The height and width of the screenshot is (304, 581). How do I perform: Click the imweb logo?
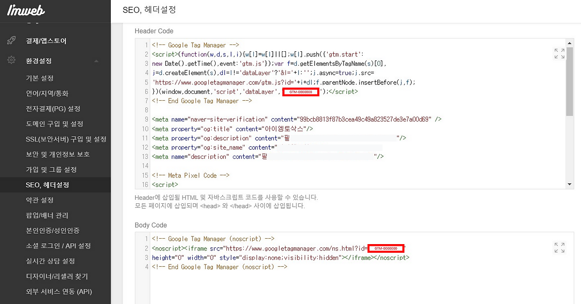26,10
